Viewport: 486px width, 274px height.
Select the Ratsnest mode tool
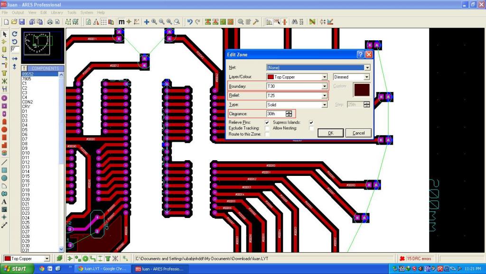[4, 81]
